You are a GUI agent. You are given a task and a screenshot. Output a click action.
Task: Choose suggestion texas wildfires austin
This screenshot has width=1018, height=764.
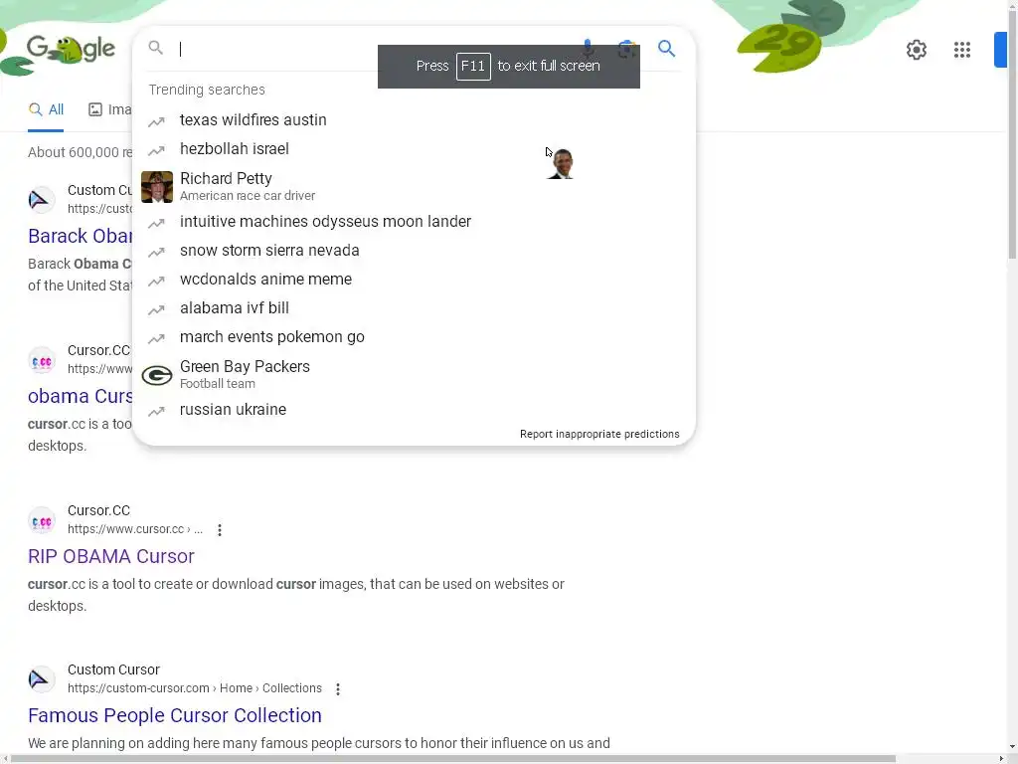tap(415, 120)
